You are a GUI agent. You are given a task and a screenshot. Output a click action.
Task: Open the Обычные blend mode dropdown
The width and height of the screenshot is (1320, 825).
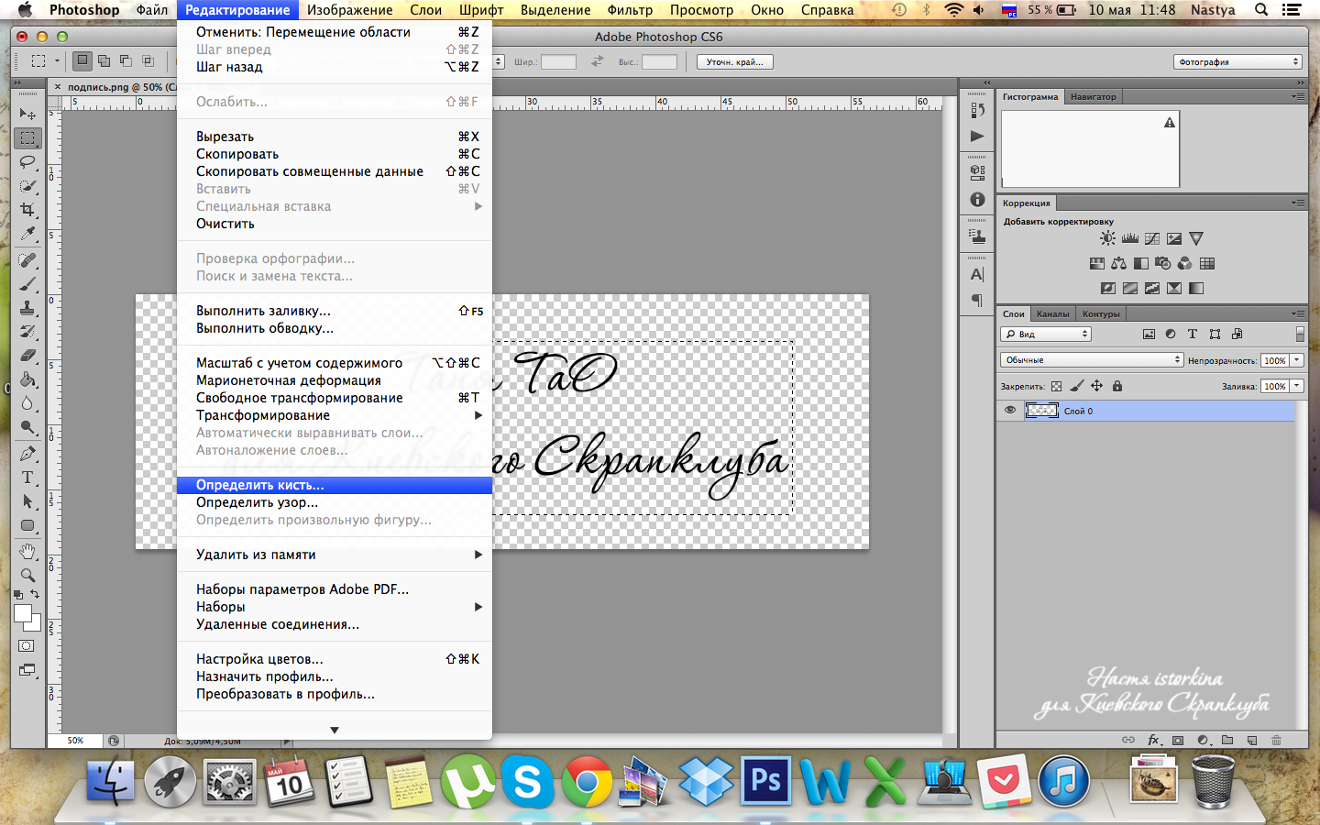click(x=1092, y=360)
